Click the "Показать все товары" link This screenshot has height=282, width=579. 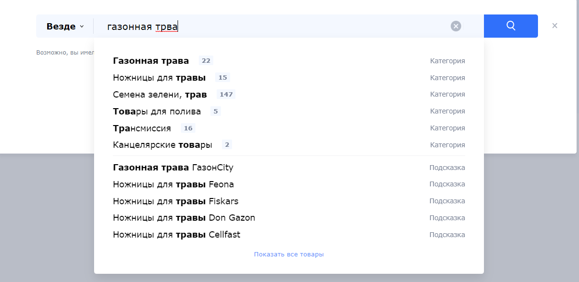(289, 254)
